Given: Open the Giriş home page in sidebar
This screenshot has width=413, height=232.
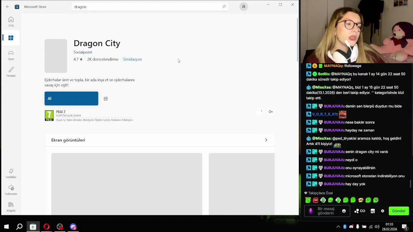Looking at the screenshot, I should click(11, 22).
